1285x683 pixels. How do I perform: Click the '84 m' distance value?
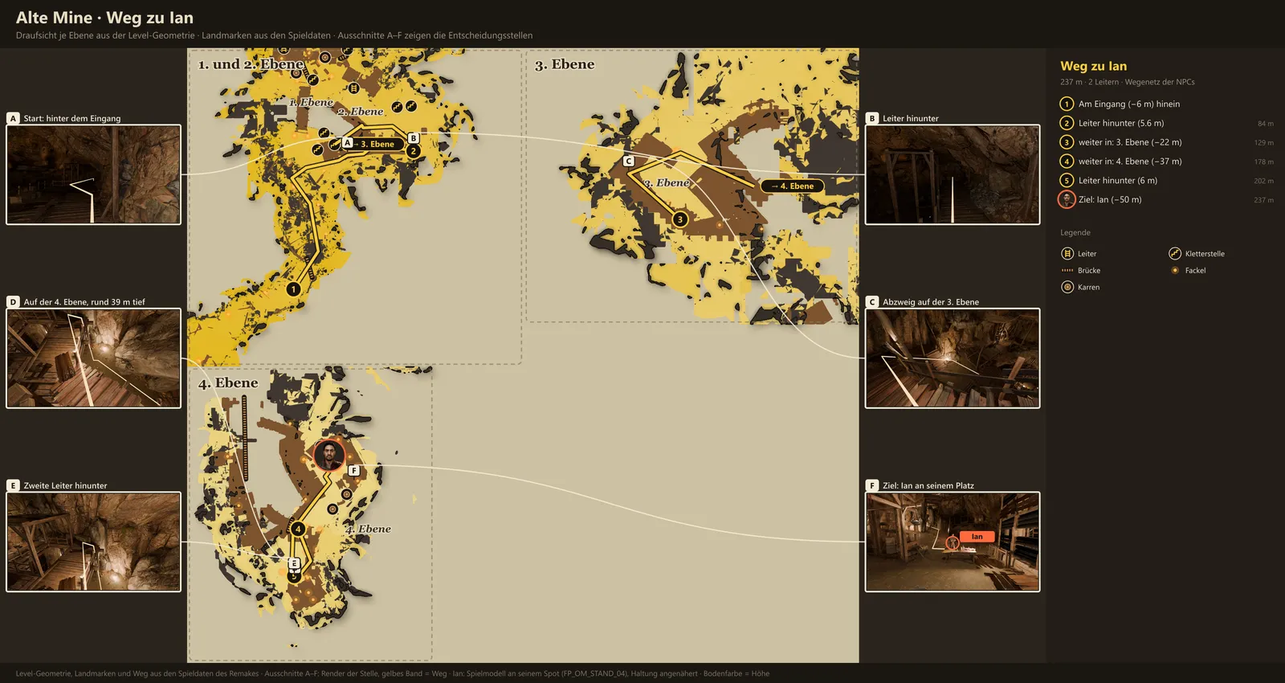[x=1265, y=124]
